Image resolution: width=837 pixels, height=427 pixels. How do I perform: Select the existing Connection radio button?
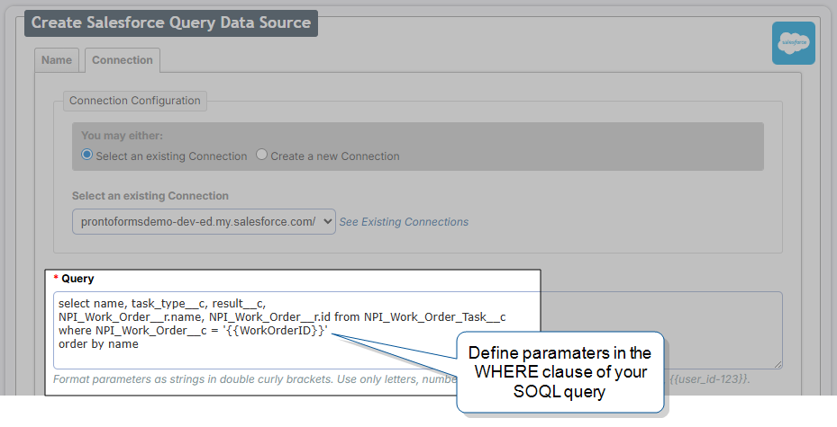coord(87,156)
